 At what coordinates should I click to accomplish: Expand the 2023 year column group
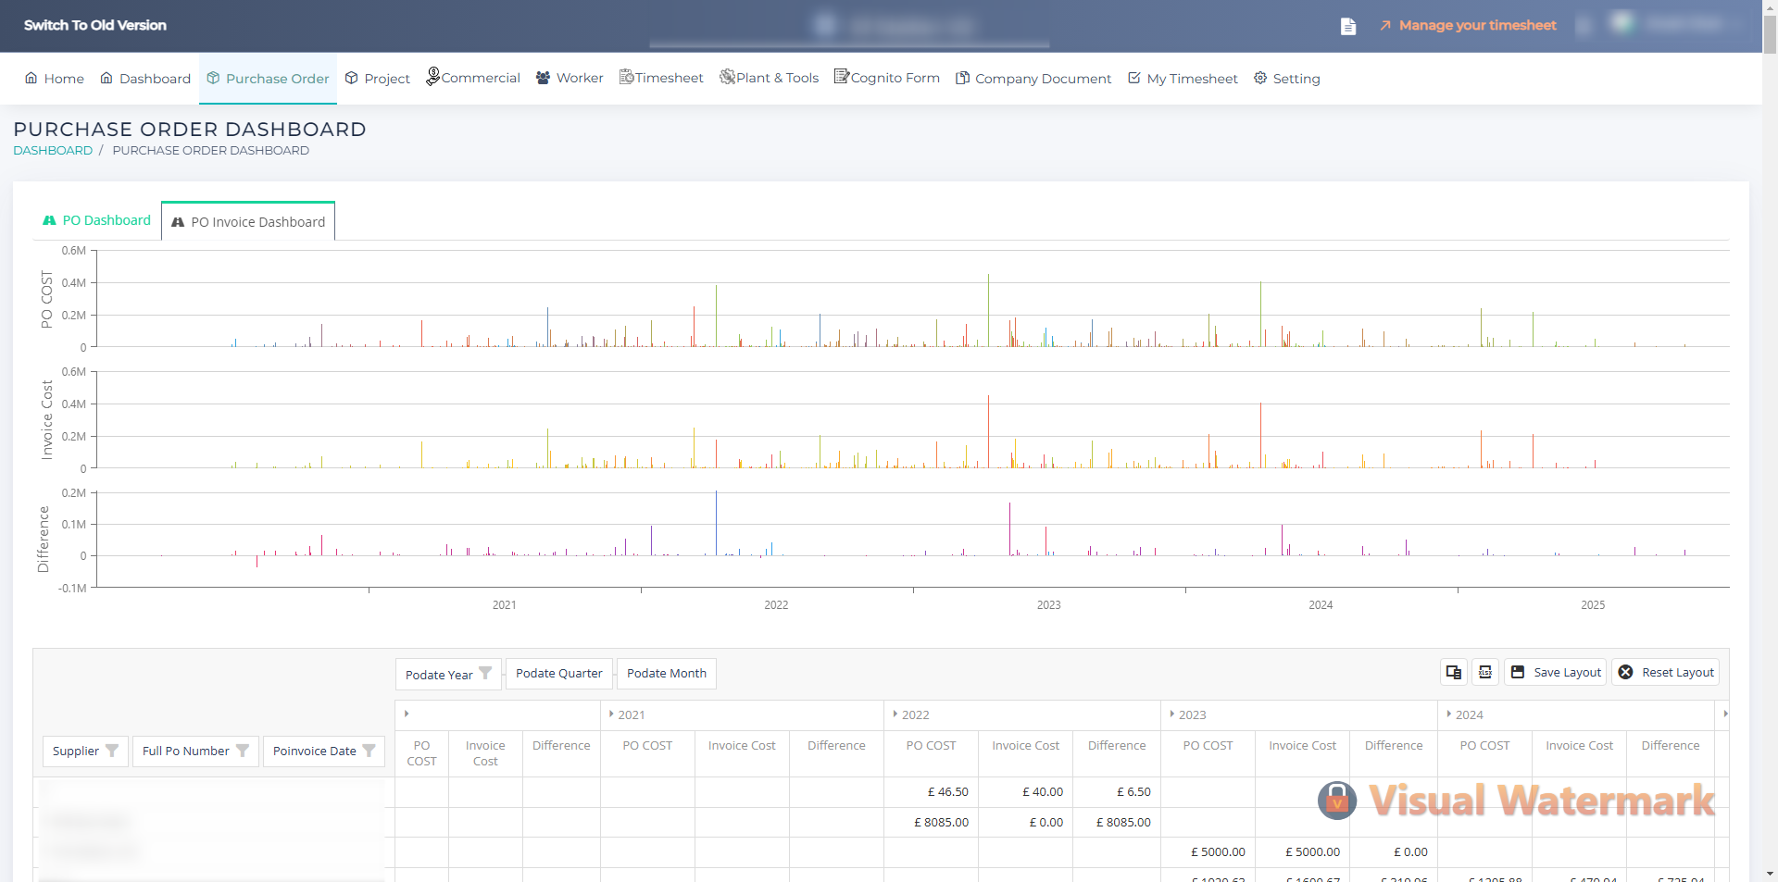[1172, 714]
